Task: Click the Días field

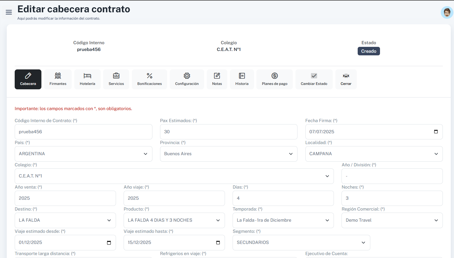Action: pos(283,198)
